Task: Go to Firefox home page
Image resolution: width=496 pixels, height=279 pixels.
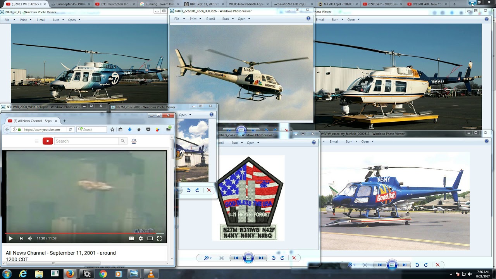Action: tap(139, 129)
